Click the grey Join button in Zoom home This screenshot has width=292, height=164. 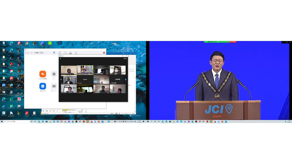[x=54, y=74]
